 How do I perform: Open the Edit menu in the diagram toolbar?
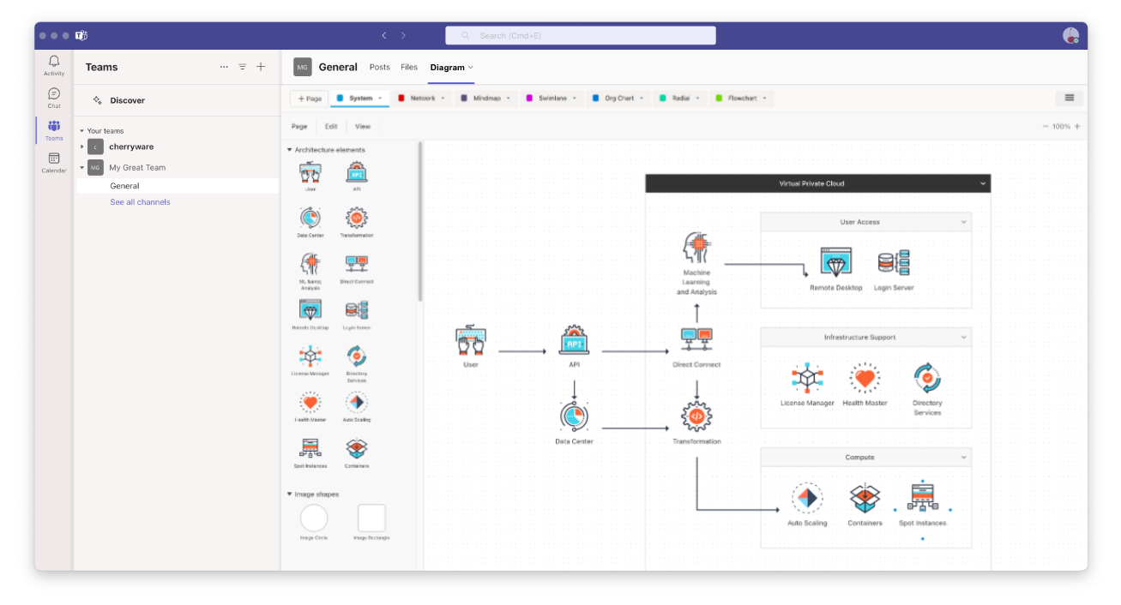[x=331, y=126]
